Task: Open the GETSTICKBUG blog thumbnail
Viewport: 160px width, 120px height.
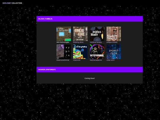Action: (x=97, y=52)
